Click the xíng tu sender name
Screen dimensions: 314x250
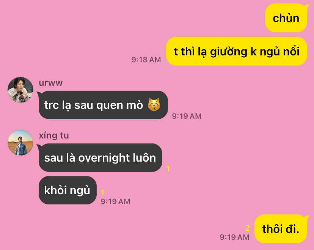point(54,135)
